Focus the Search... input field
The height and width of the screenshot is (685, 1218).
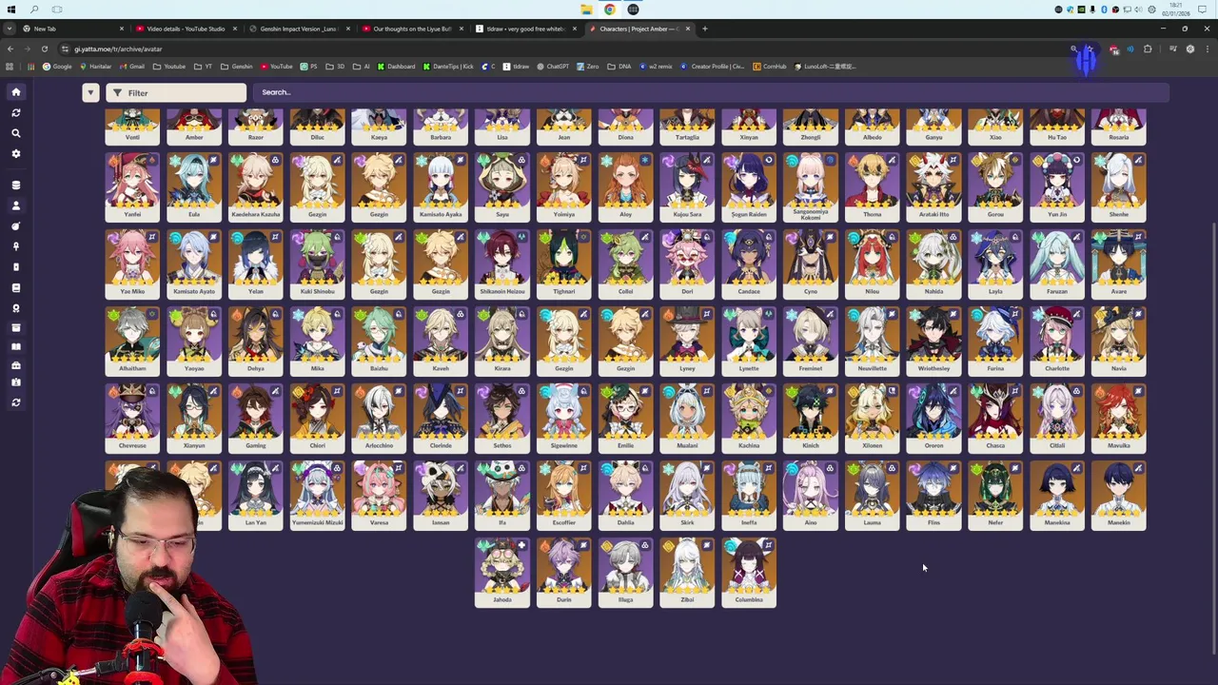[x=712, y=92]
